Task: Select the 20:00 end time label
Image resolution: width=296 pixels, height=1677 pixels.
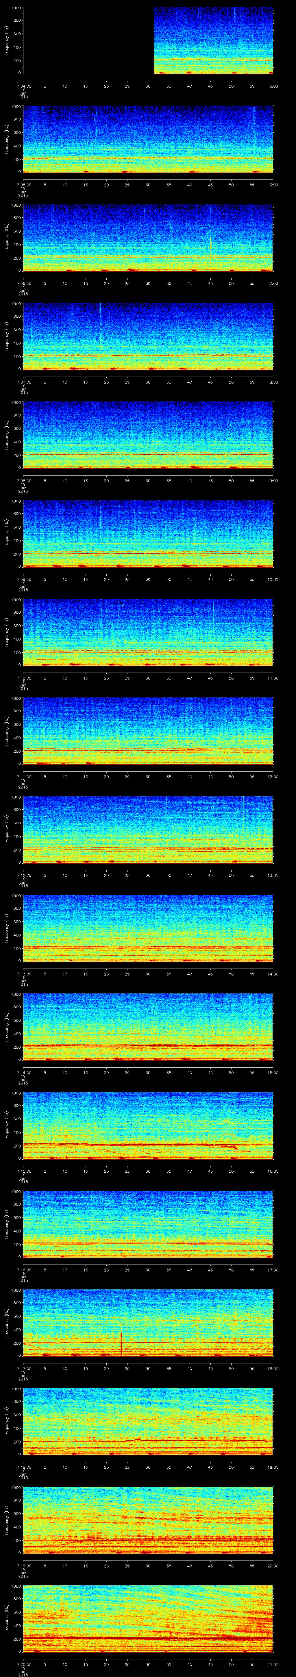Action: (273, 1566)
